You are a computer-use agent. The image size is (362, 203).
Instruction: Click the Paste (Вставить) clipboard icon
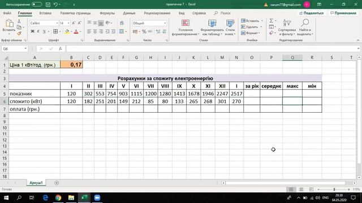[9, 24]
